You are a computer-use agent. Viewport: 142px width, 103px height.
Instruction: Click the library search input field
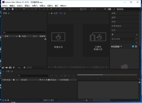coord(123,39)
